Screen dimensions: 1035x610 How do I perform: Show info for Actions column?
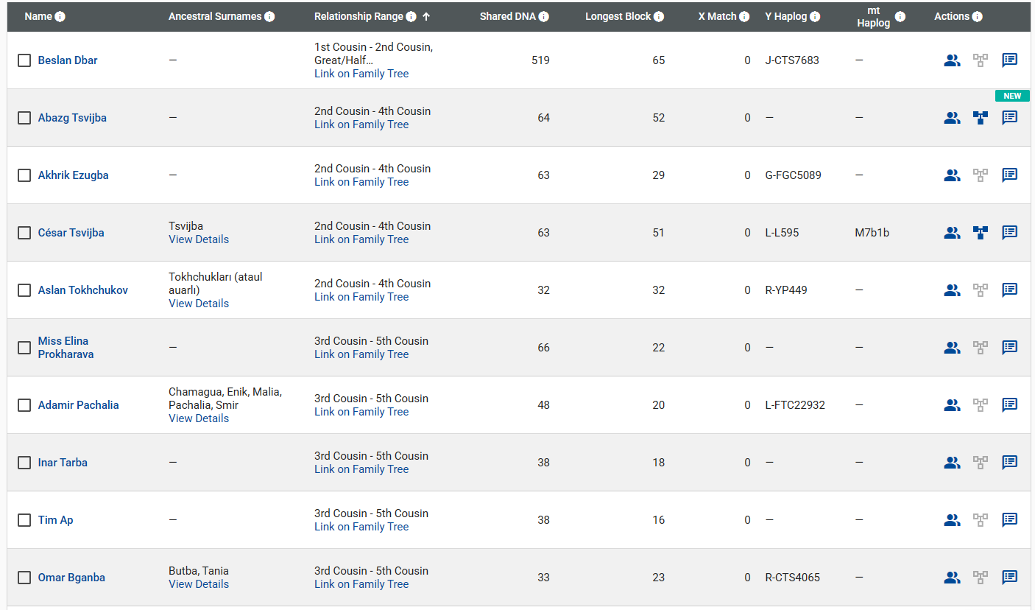[x=977, y=17]
